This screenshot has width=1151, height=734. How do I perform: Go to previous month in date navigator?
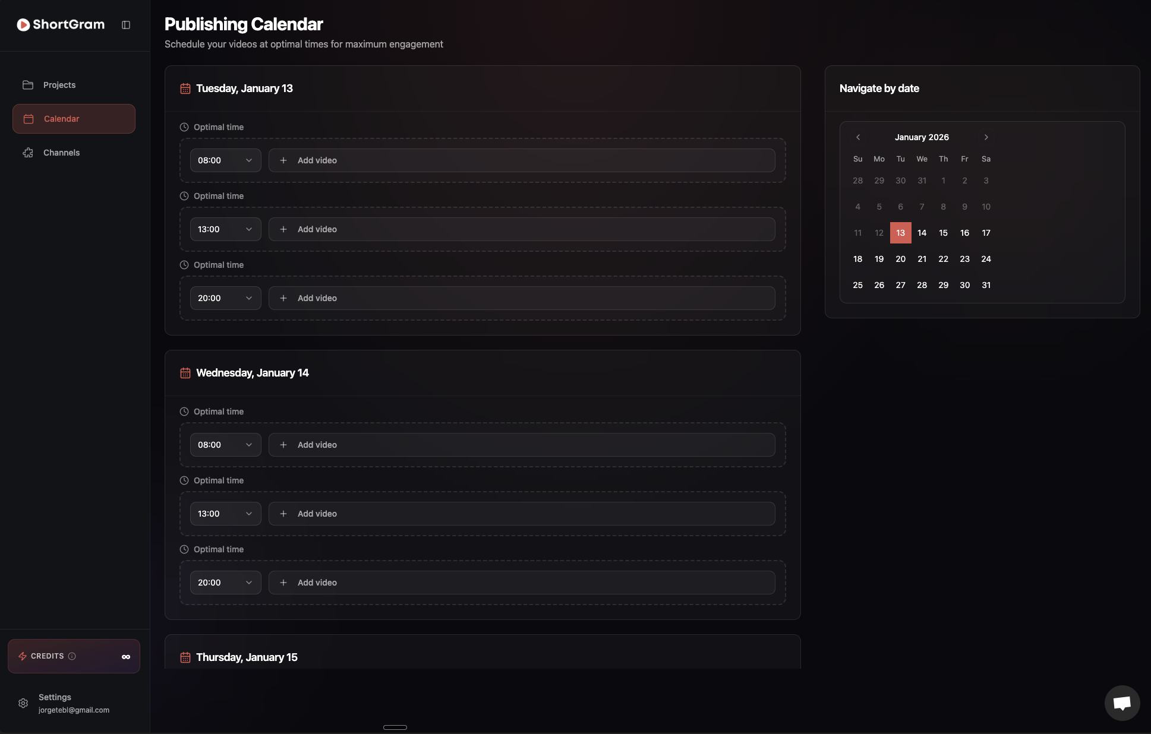coord(858,137)
